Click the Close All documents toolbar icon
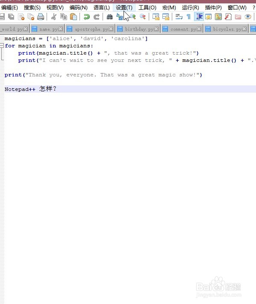 [x=31, y=17]
